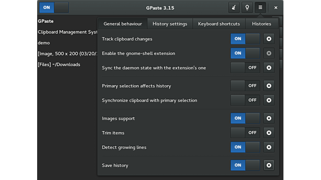
Task: Reset the Images support setting
Action: [268, 118]
